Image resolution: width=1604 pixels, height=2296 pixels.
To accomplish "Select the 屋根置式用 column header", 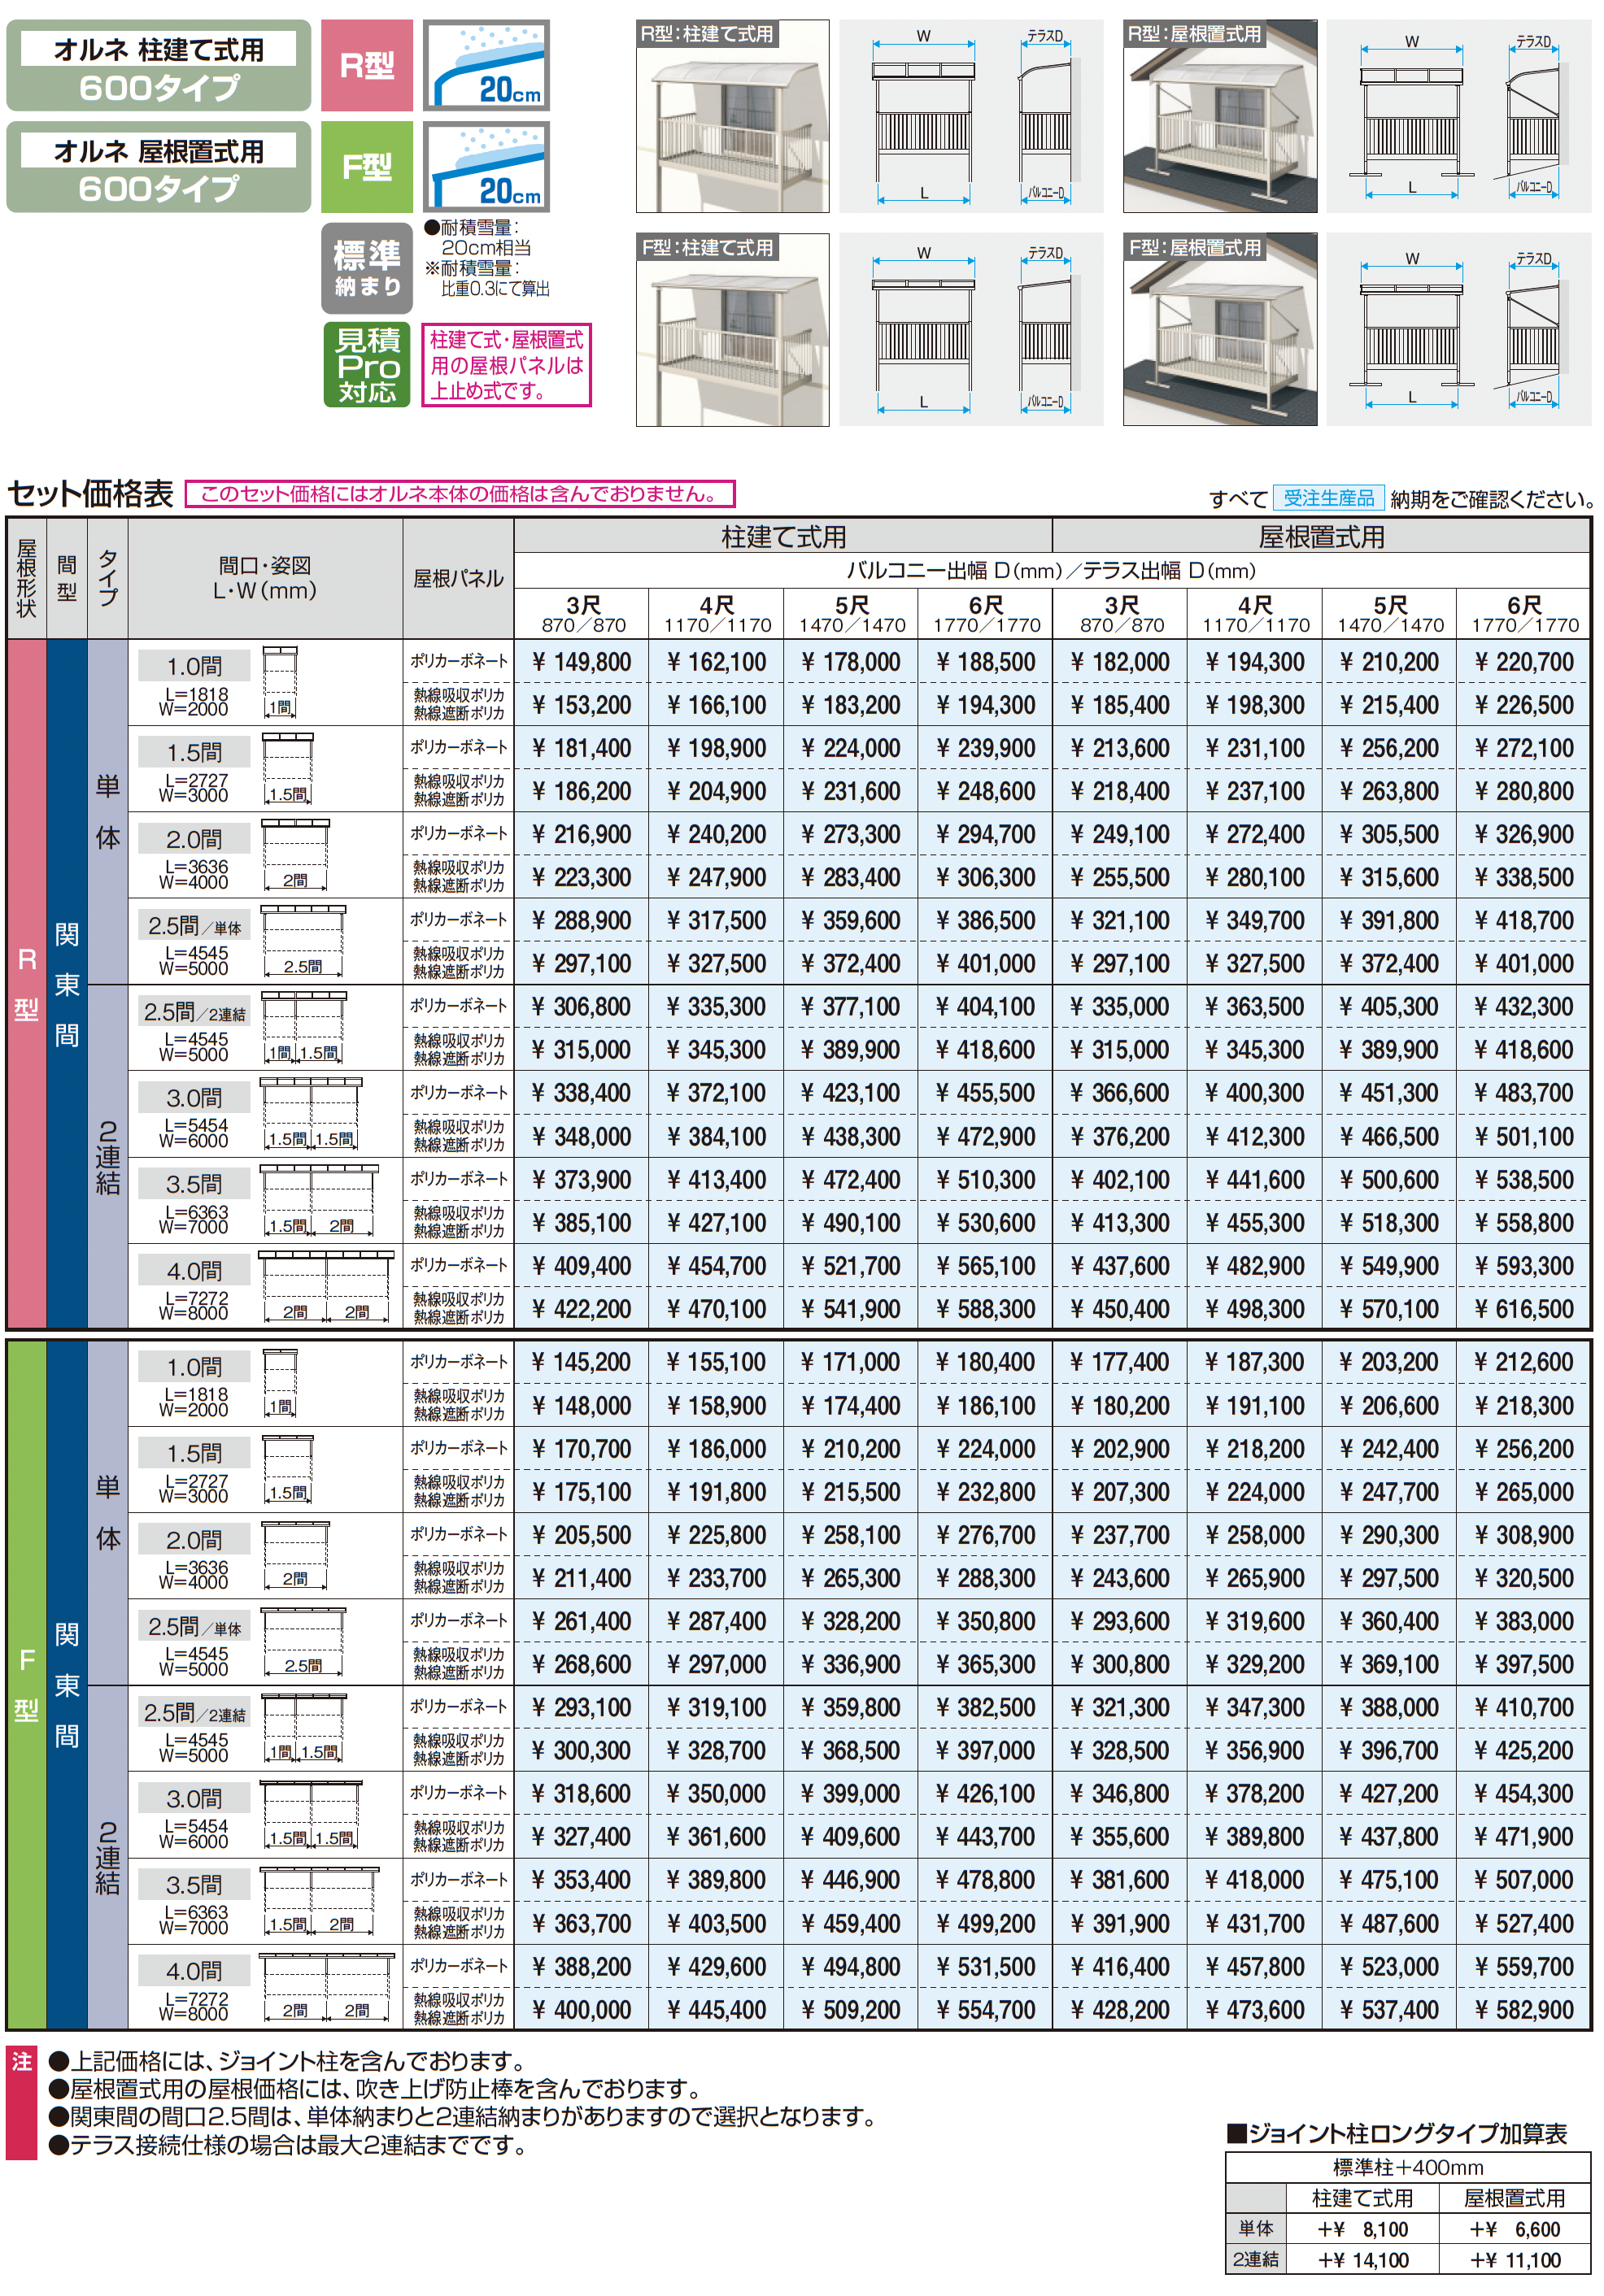I will [1322, 537].
